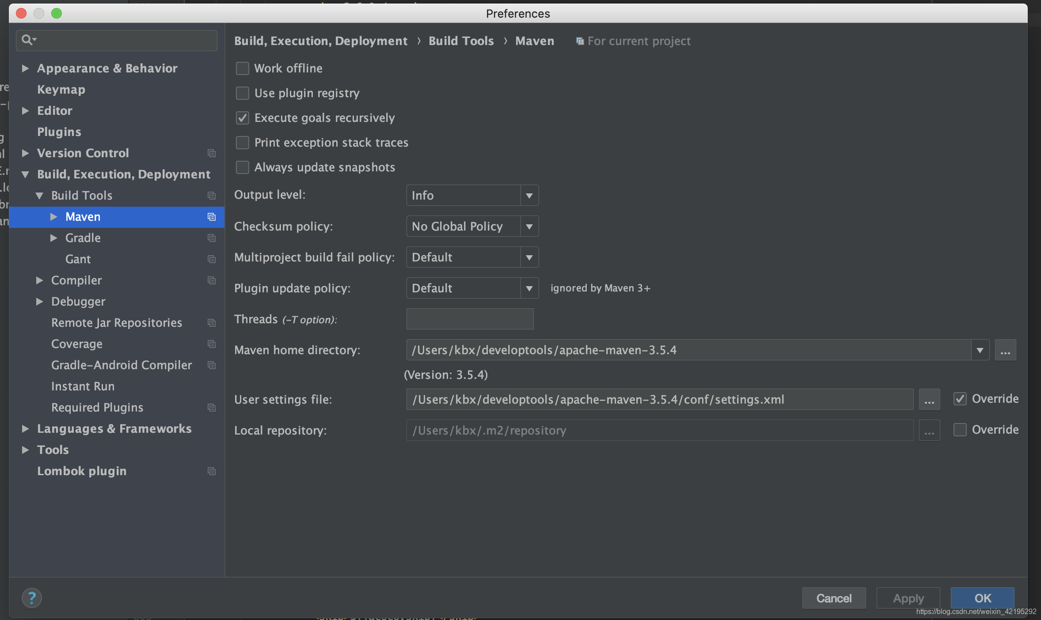Click the help question mark icon
Screen dimensions: 1041x620
tap(32, 597)
